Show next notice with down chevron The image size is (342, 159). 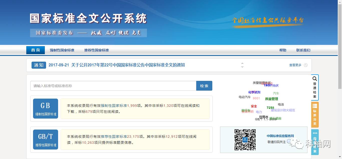242,67
